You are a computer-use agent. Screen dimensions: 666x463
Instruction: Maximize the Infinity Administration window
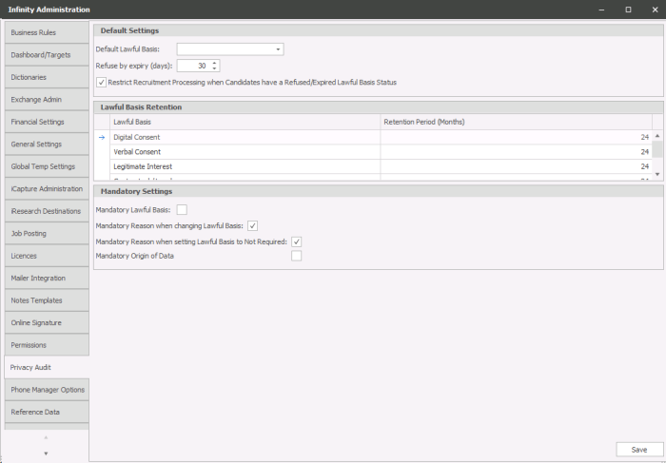(628, 10)
